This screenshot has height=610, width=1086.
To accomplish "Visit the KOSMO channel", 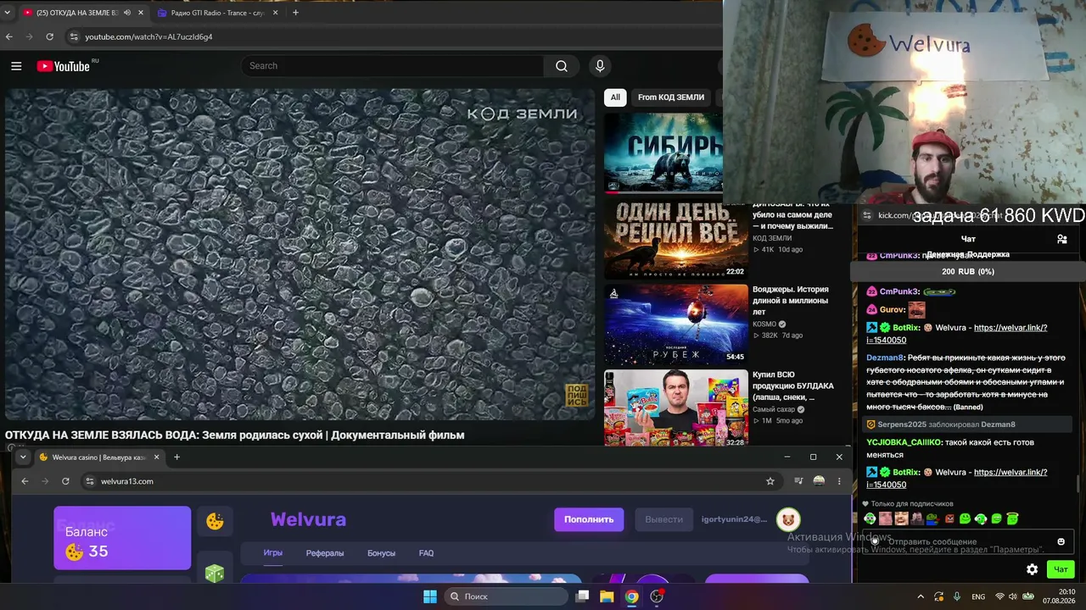I will coord(764,324).
